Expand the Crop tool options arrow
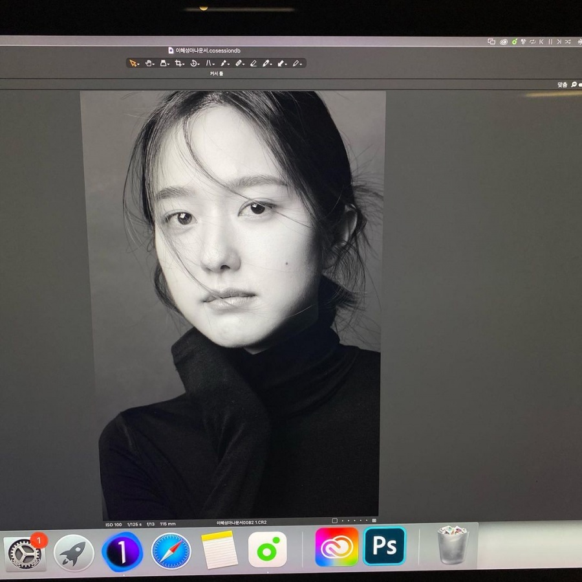The width and height of the screenshot is (582, 582). [x=184, y=64]
